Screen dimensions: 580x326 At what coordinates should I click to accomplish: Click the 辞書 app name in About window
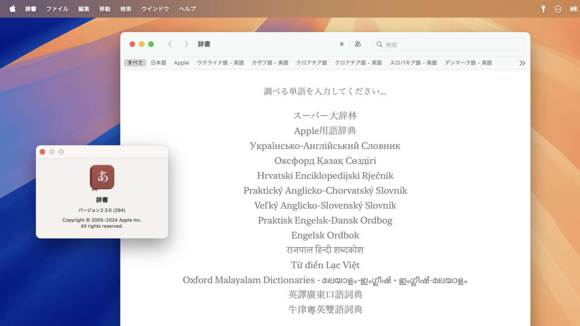102,200
